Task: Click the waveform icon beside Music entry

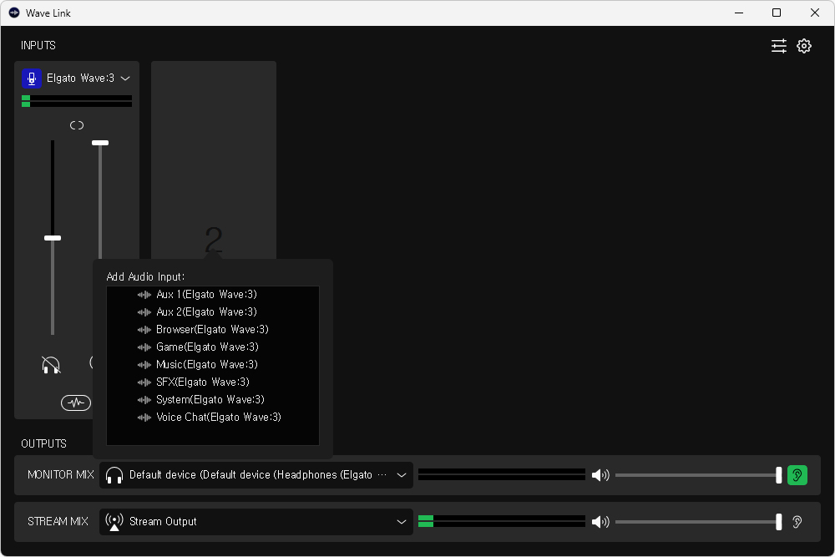Action: coord(144,365)
